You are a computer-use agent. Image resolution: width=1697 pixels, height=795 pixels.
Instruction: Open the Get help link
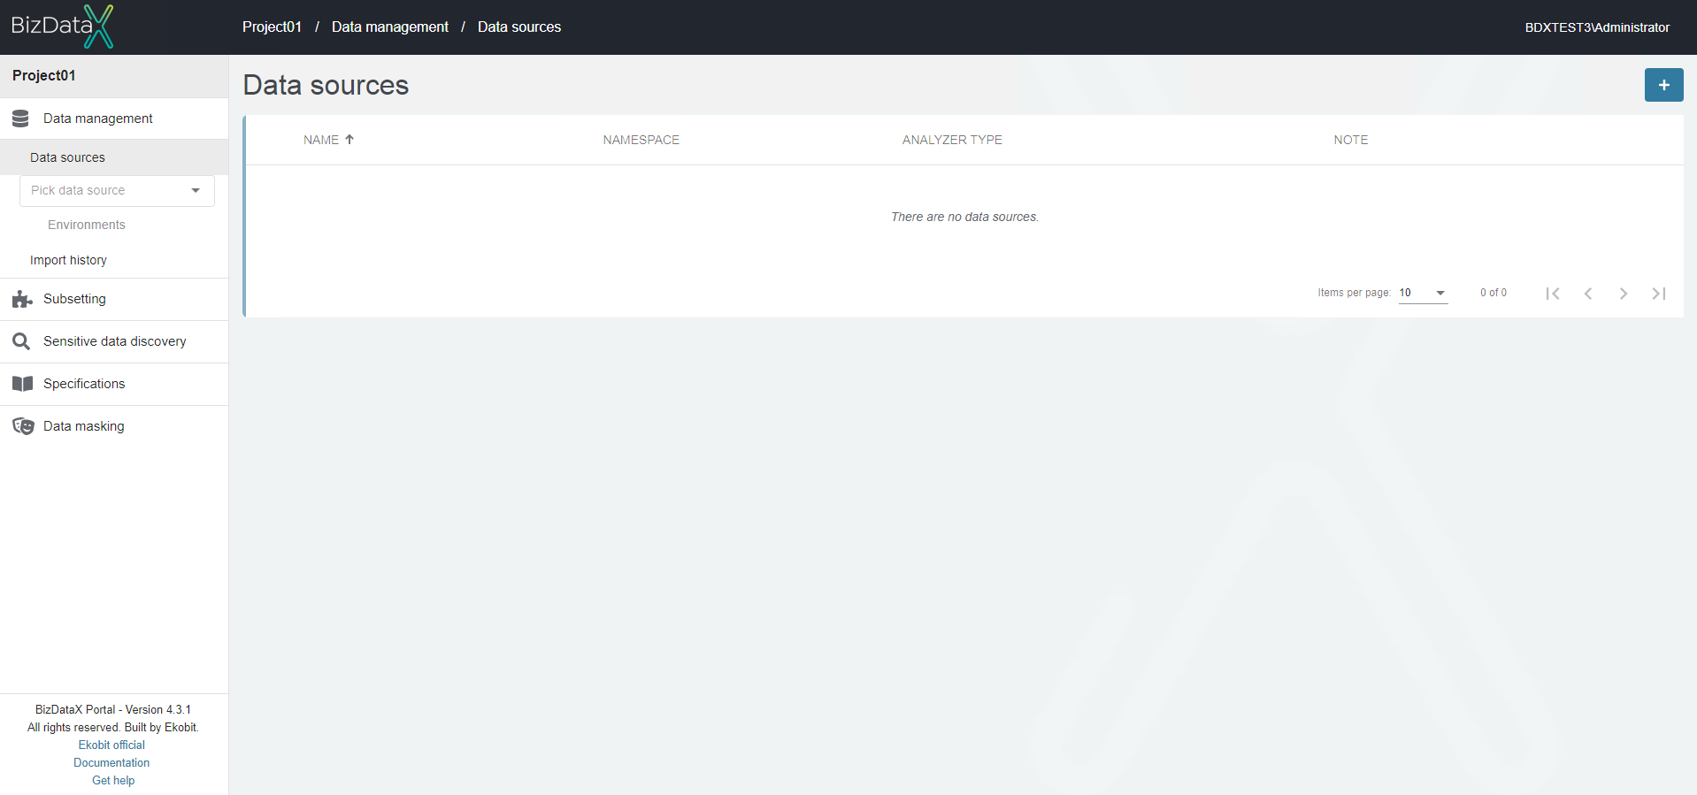[113, 781]
